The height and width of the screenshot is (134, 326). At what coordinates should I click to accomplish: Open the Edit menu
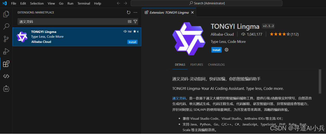point(23,3)
